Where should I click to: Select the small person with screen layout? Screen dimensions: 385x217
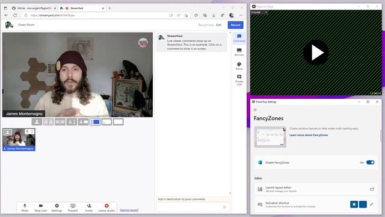(x=83, y=122)
